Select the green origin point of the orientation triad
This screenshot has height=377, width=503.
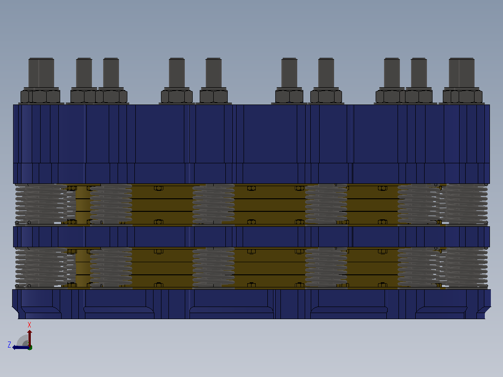tap(30, 348)
